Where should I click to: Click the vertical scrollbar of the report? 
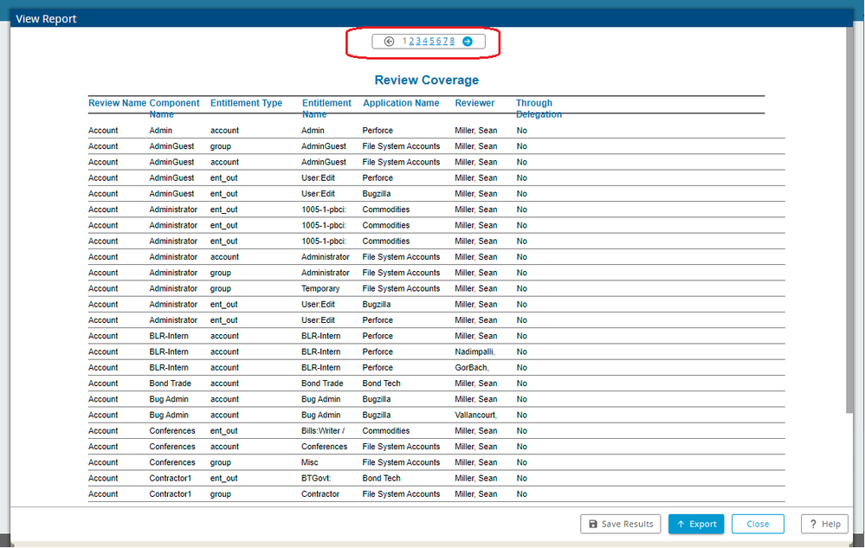[849, 221]
